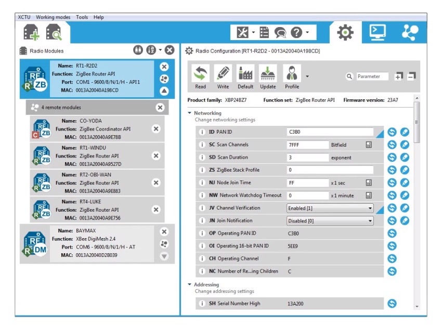The image size is (442, 325).
Task: Click the Discover radio modules icon
Action: (x=54, y=32)
